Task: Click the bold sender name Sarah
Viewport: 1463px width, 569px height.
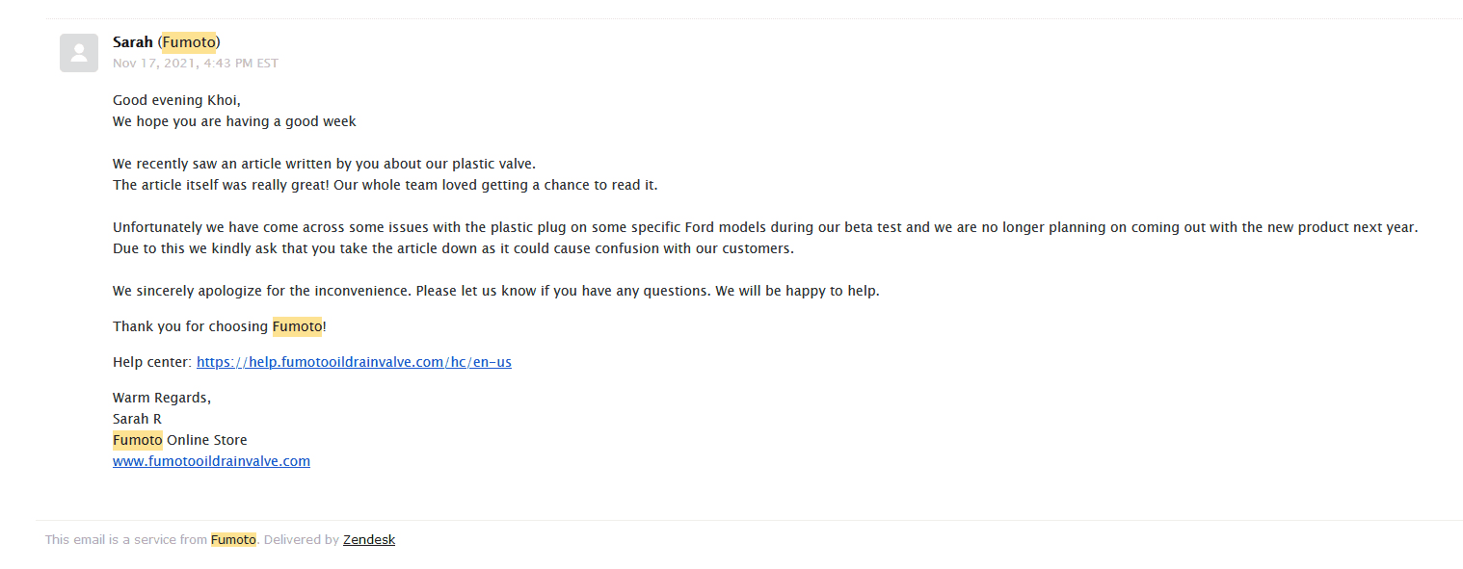Action: coord(133,42)
